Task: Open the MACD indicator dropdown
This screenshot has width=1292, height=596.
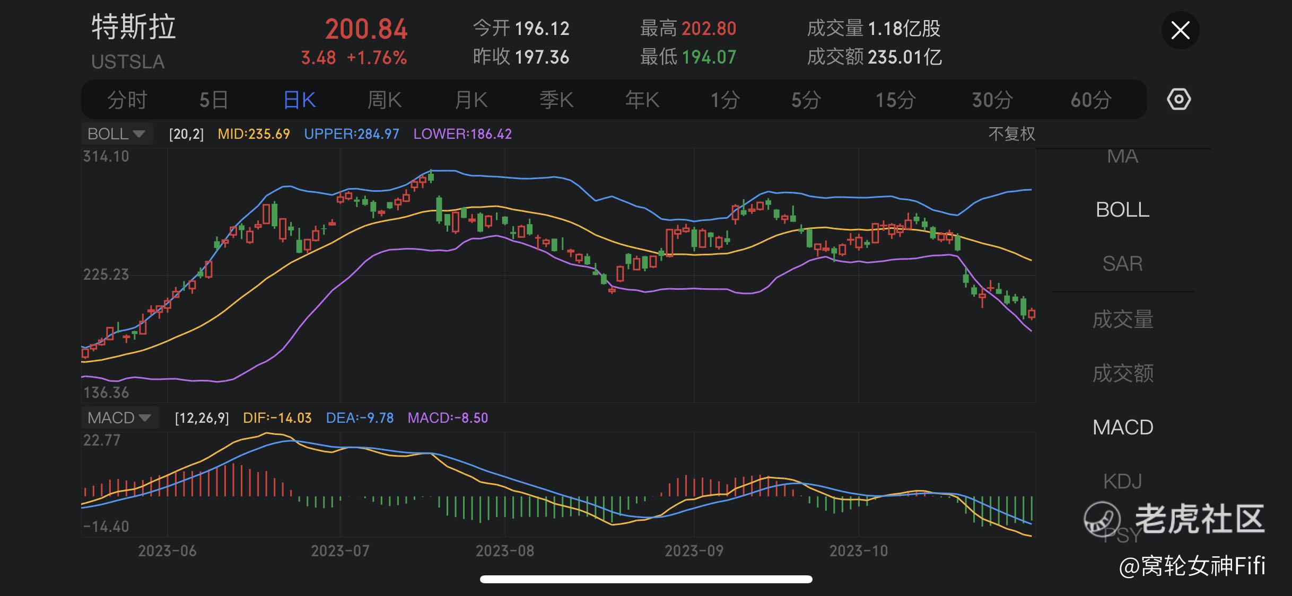Action: click(x=120, y=417)
